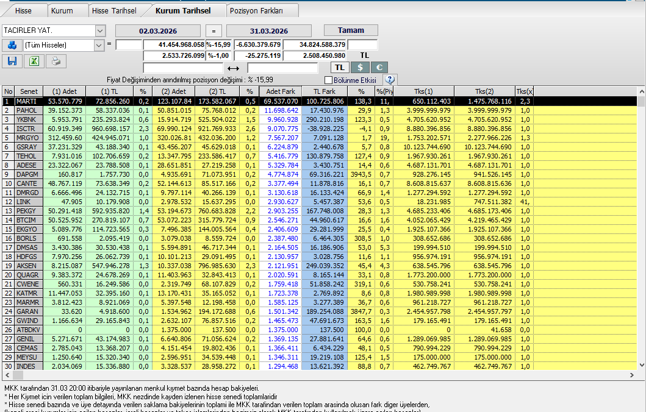
Task: Open the Pozisyon Farkları tab
Action: [256, 11]
